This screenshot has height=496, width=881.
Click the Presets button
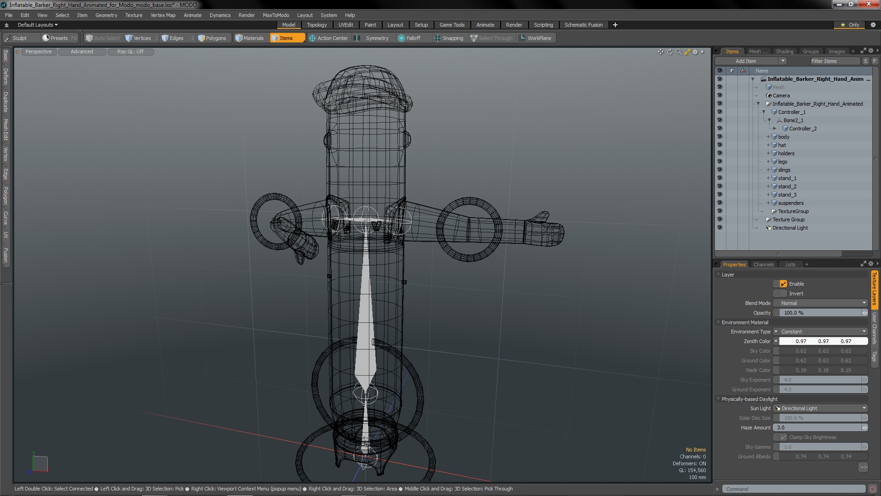pyautogui.click(x=59, y=38)
